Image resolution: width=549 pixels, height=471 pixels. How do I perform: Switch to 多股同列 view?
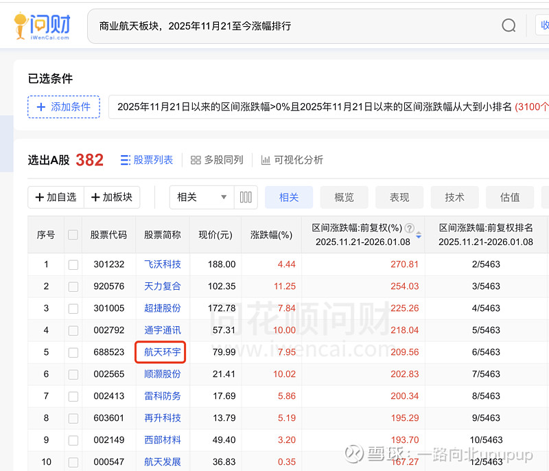point(217,160)
